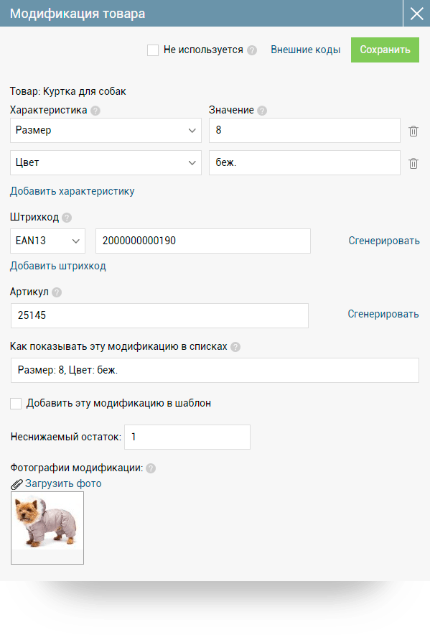Check Добавить эту модификацию в шаблон
430x635 pixels.
(16, 403)
